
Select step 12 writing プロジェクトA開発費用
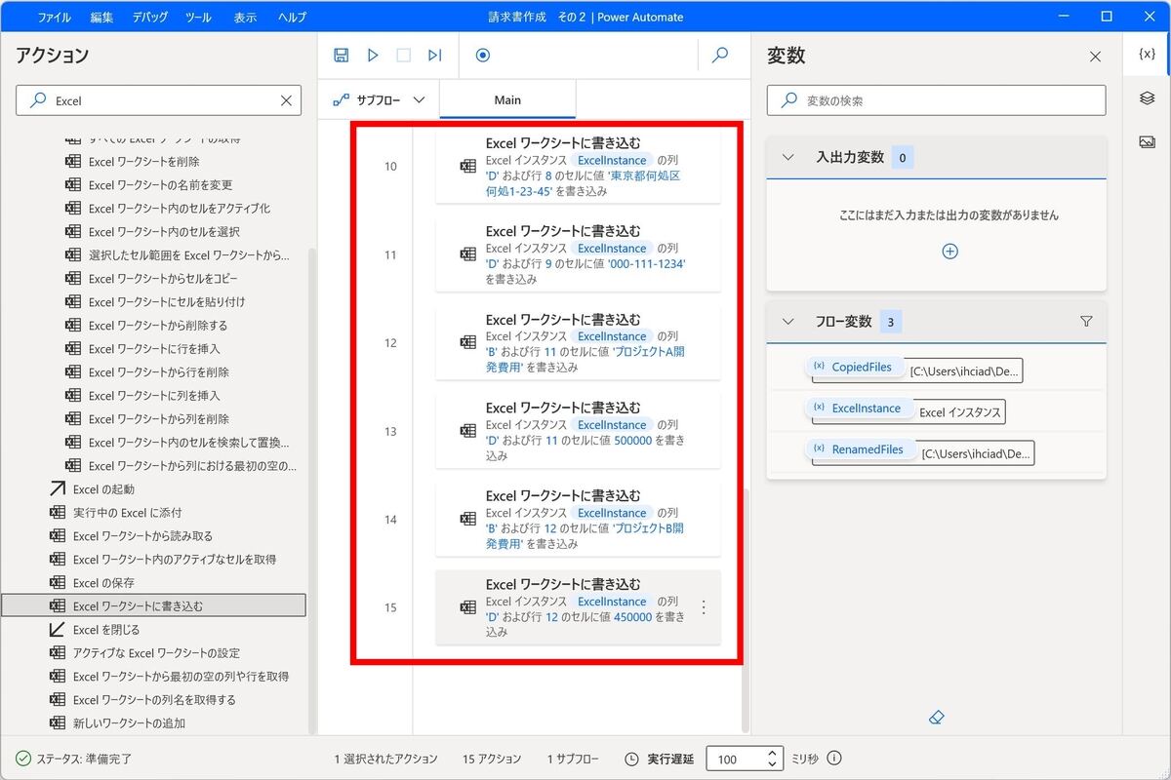click(x=578, y=343)
